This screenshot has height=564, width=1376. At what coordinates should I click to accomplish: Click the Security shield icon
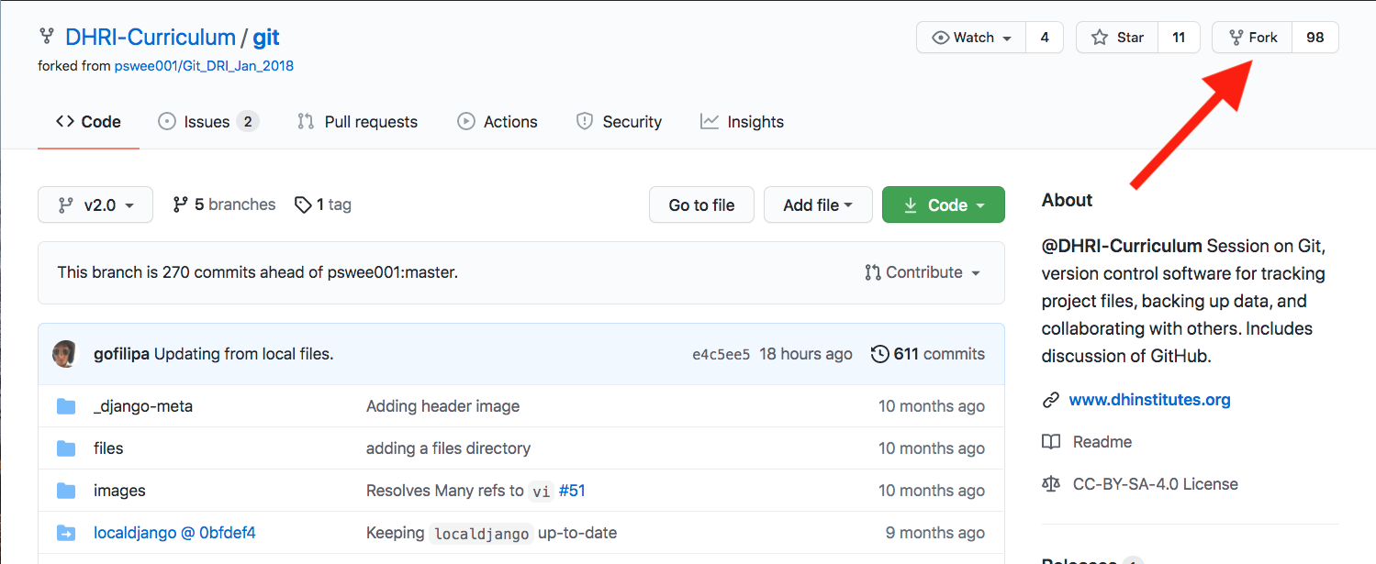(x=584, y=121)
